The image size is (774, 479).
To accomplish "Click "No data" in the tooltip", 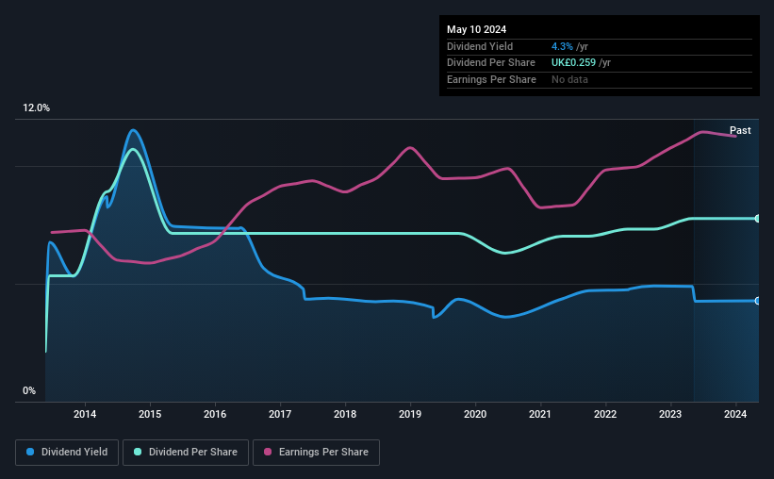I will pyautogui.click(x=570, y=79).
